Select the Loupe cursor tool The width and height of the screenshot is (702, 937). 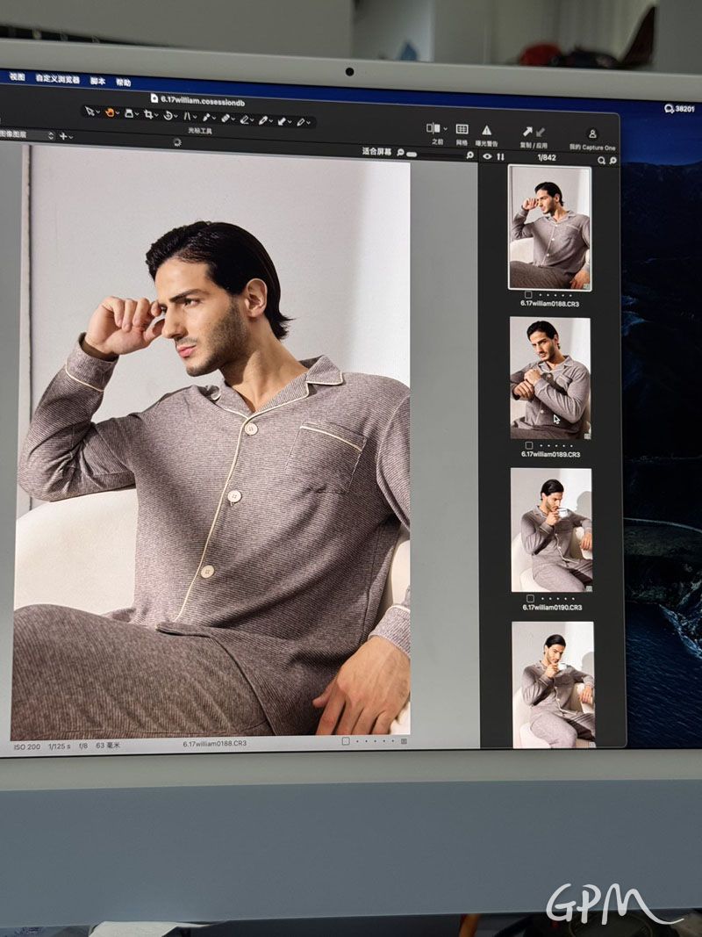point(129,113)
